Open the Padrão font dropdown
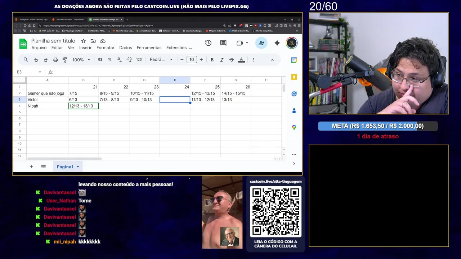Viewport: 461px width, 259px height. point(161,60)
